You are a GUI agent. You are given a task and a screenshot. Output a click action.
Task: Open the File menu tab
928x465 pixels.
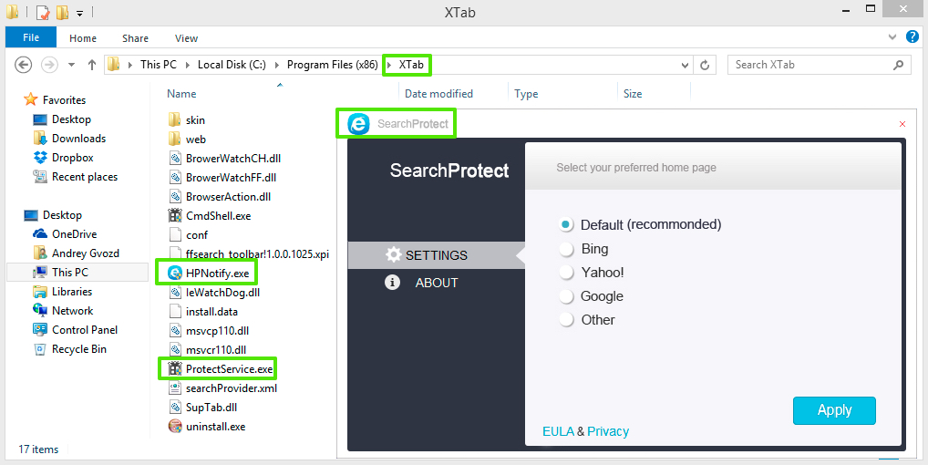coord(31,38)
